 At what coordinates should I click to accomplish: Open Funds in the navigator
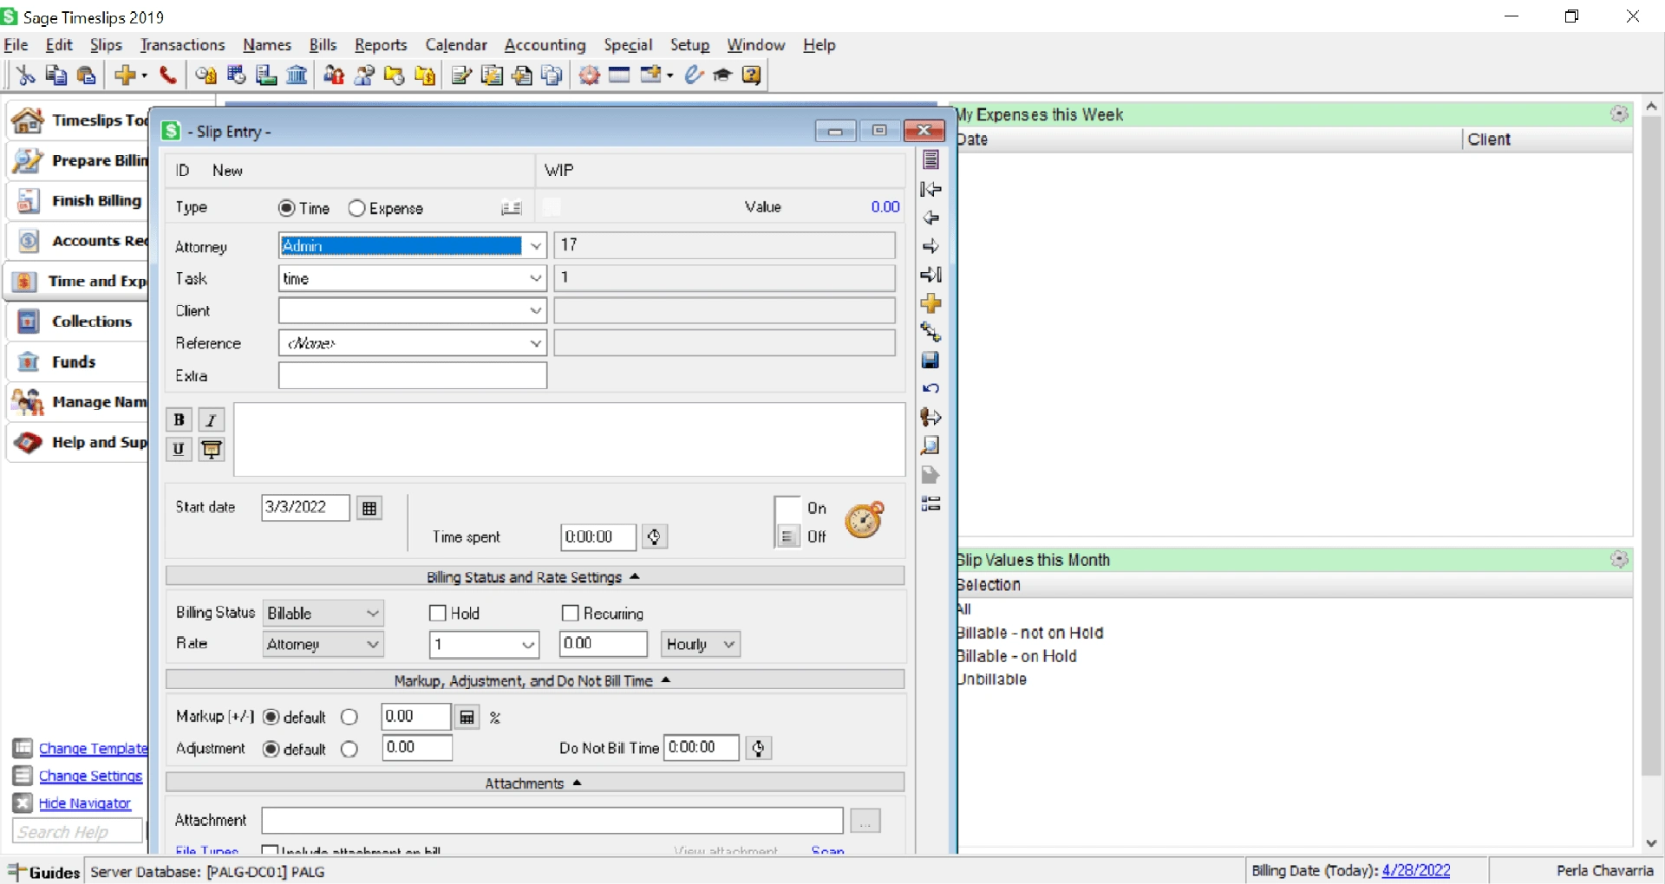tap(78, 362)
